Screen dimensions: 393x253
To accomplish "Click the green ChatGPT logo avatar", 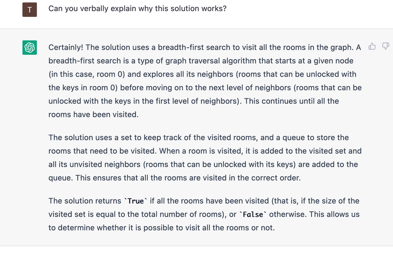I will click(x=30, y=47).
